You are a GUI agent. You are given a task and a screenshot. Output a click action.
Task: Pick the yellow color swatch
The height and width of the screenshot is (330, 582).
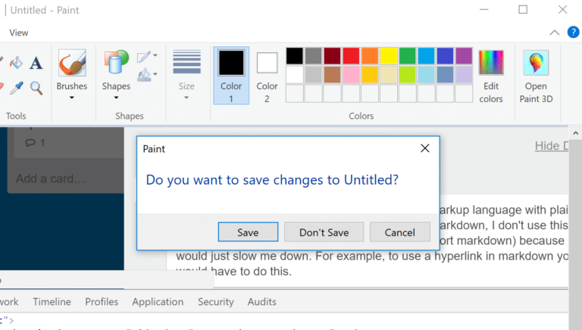point(388,56)
